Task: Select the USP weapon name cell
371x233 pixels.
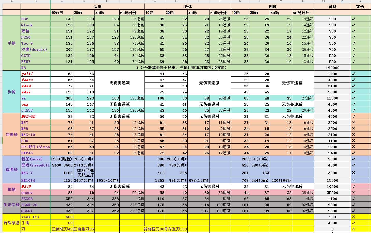Action: coord(36,19)
